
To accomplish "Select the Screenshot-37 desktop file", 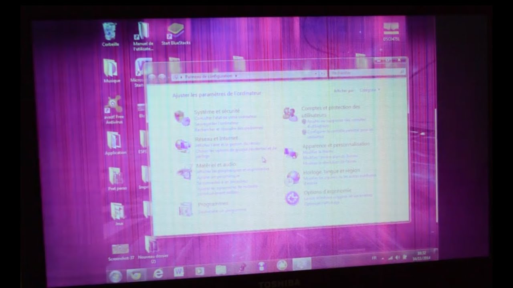I will [120, 253].
